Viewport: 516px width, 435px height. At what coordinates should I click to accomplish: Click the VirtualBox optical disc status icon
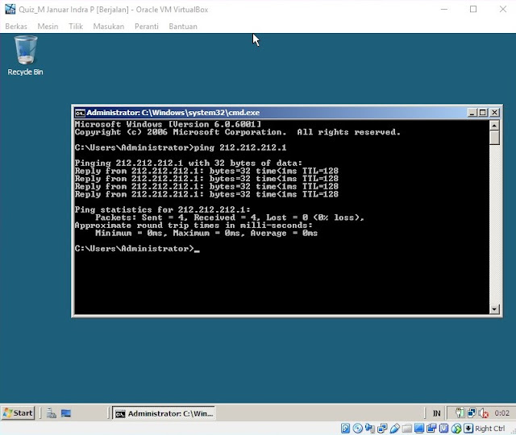coord(358,429)
